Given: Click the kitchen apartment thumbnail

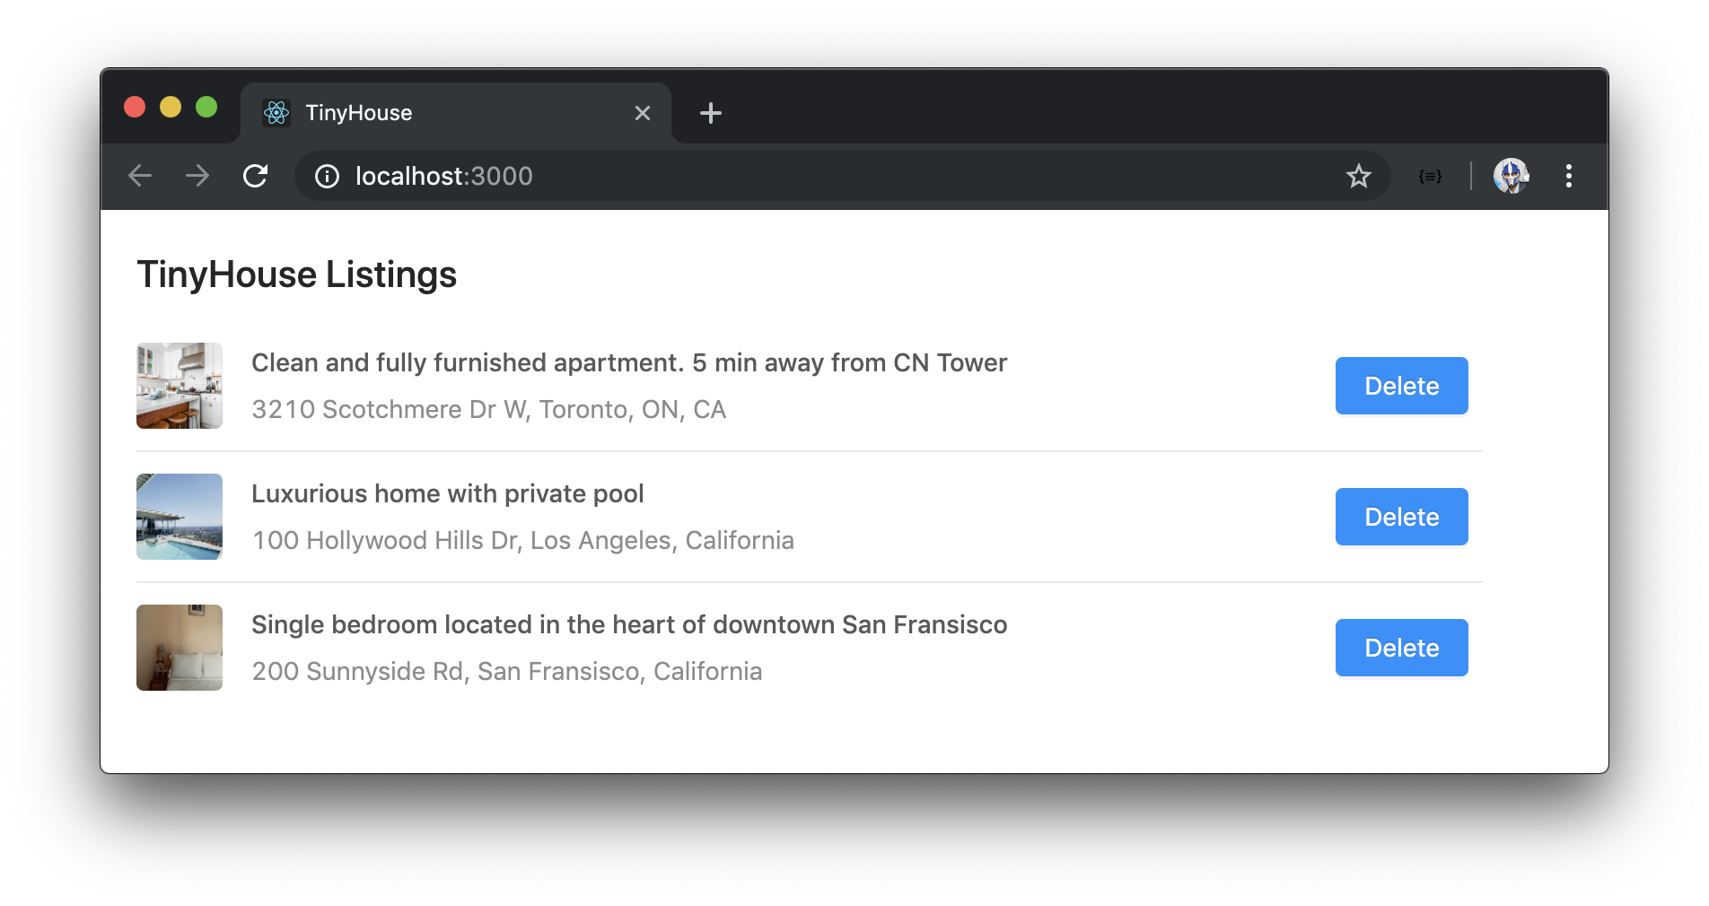Looking at the screenshot, I should coord(180,386).
